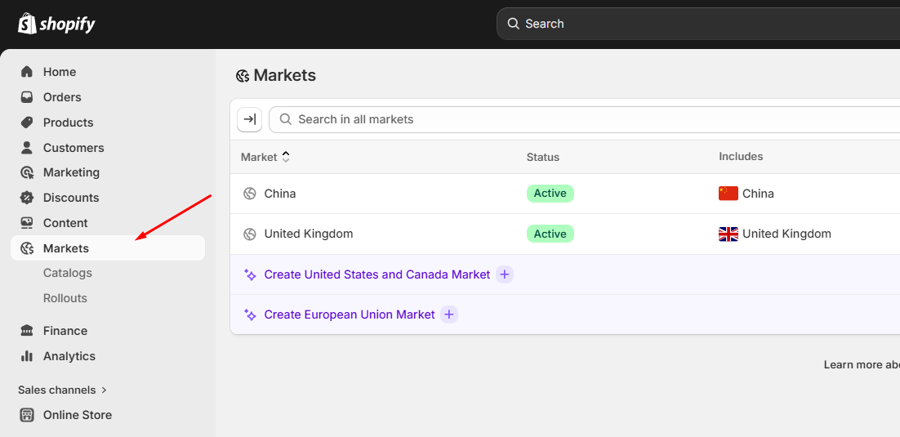Click the Finance bank icon
Viewport: 900px width, 437px height.
pyautogui.click(x=26, y=331)
